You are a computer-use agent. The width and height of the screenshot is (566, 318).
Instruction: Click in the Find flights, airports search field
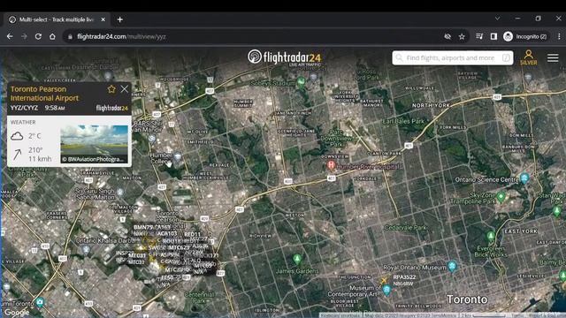pos(453,57)
